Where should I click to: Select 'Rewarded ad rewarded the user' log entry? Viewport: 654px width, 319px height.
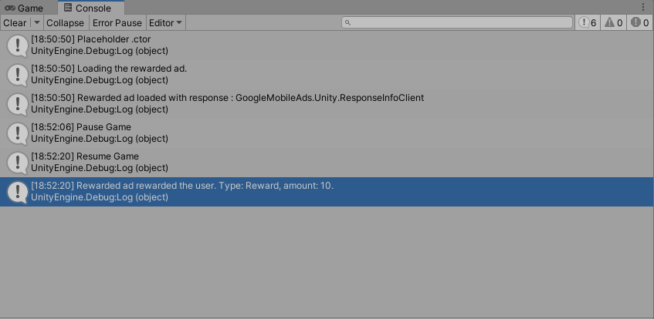[x=327, y=192]
